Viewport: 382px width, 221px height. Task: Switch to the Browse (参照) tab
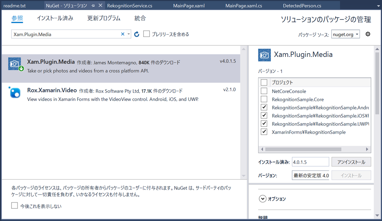point(17,18)
